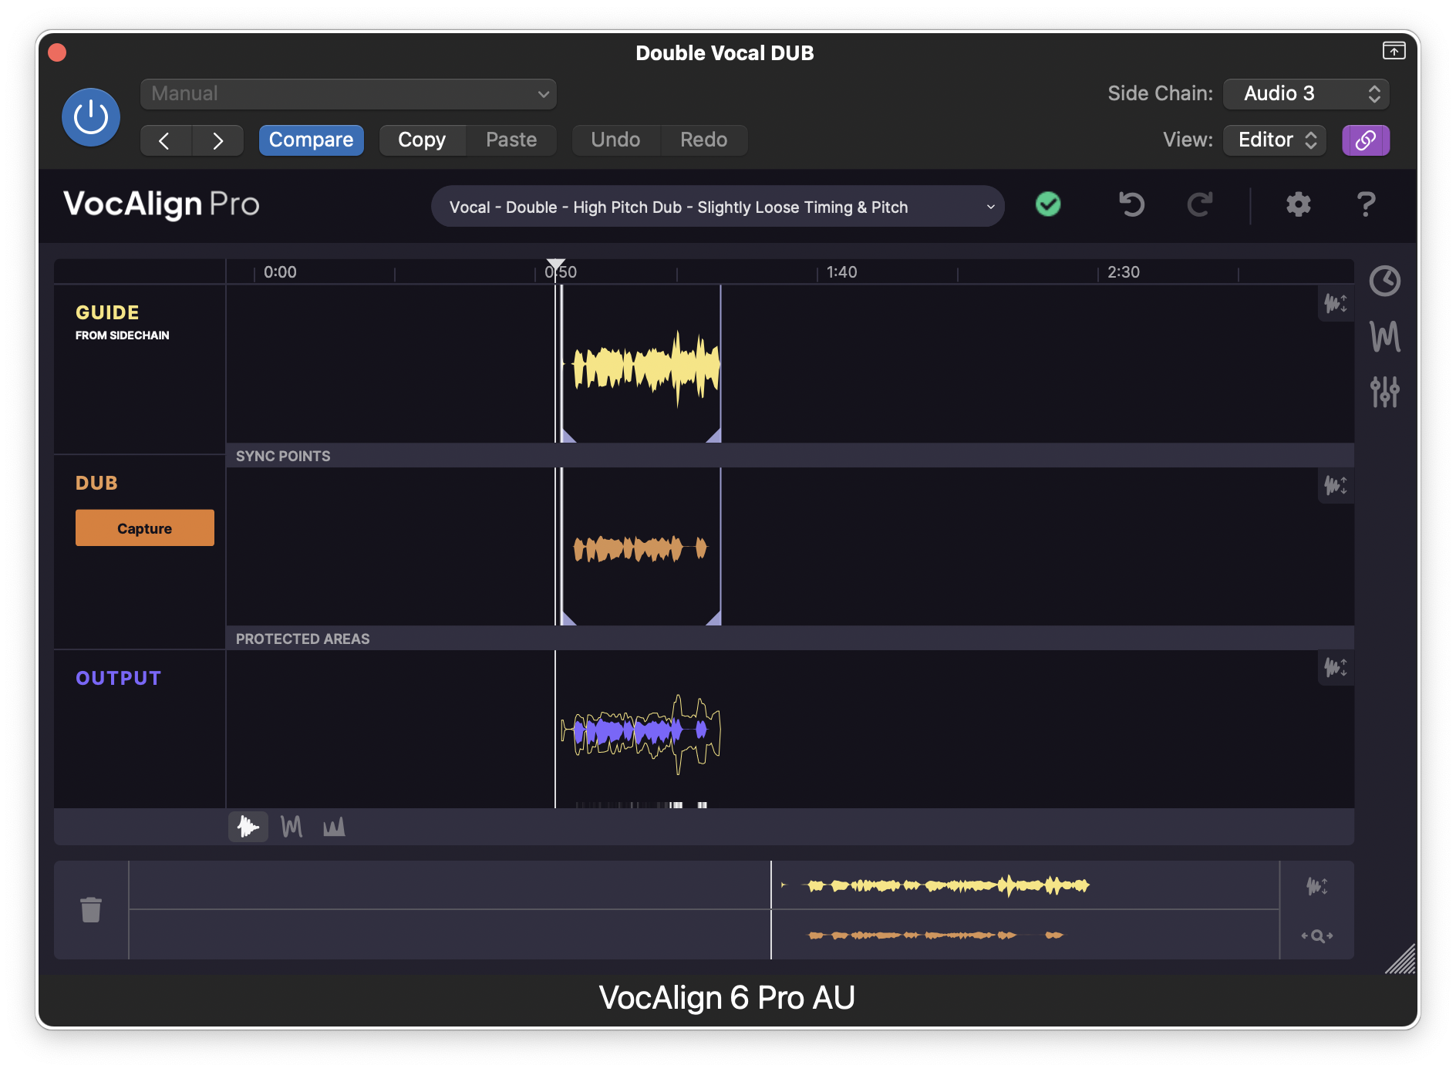Click the Copy button
Viewport: 1456px width, 1072px height.
click(x=422, y=140)
